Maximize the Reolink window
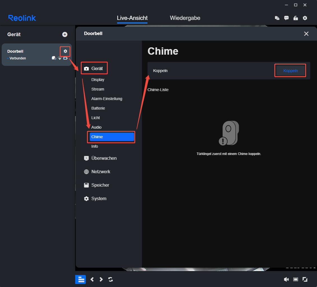Viewport: 317px width, 287px height. (x=296, y=5)
